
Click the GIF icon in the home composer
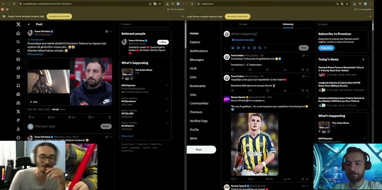tap(238, 48)
